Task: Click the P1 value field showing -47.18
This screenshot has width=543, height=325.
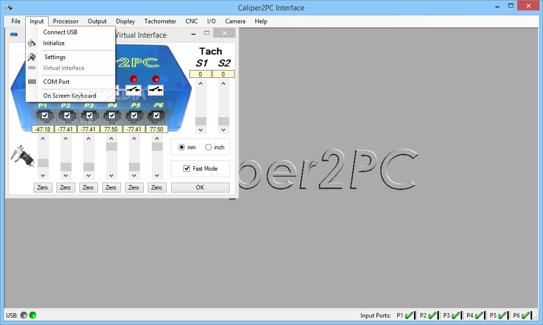Action: pos(43,129)
